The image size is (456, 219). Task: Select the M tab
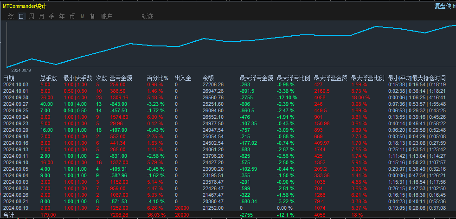82,16
